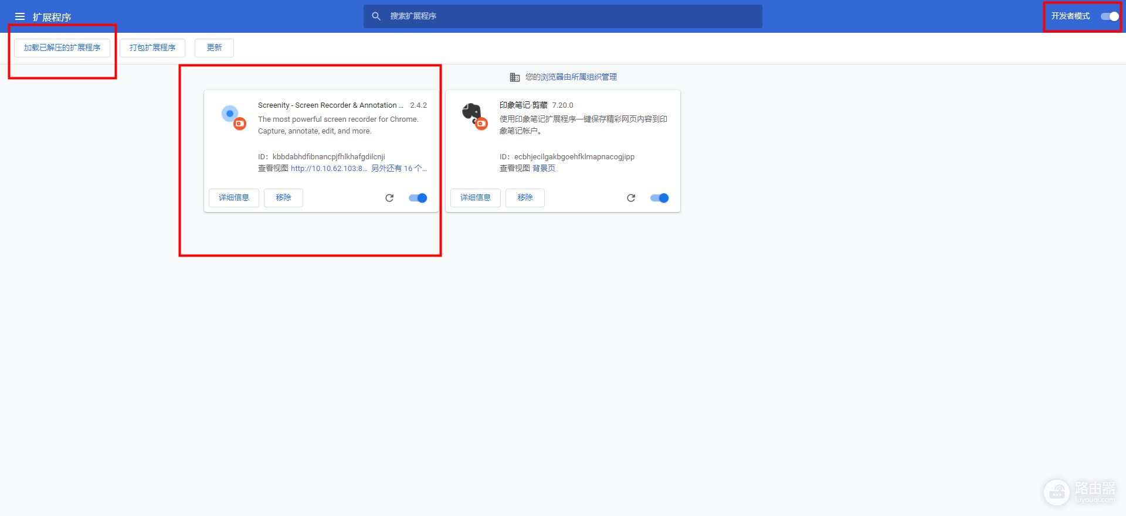This screenshot has width=1126, height=516.
Task: Click the organization building icon
Action: pyautogui.click(x=515, y=77)
